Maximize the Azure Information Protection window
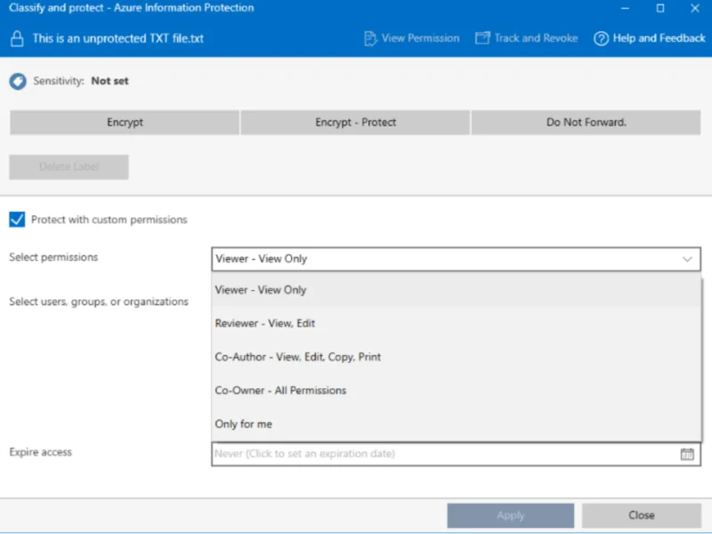712x534 pixels. pos(660,8)
